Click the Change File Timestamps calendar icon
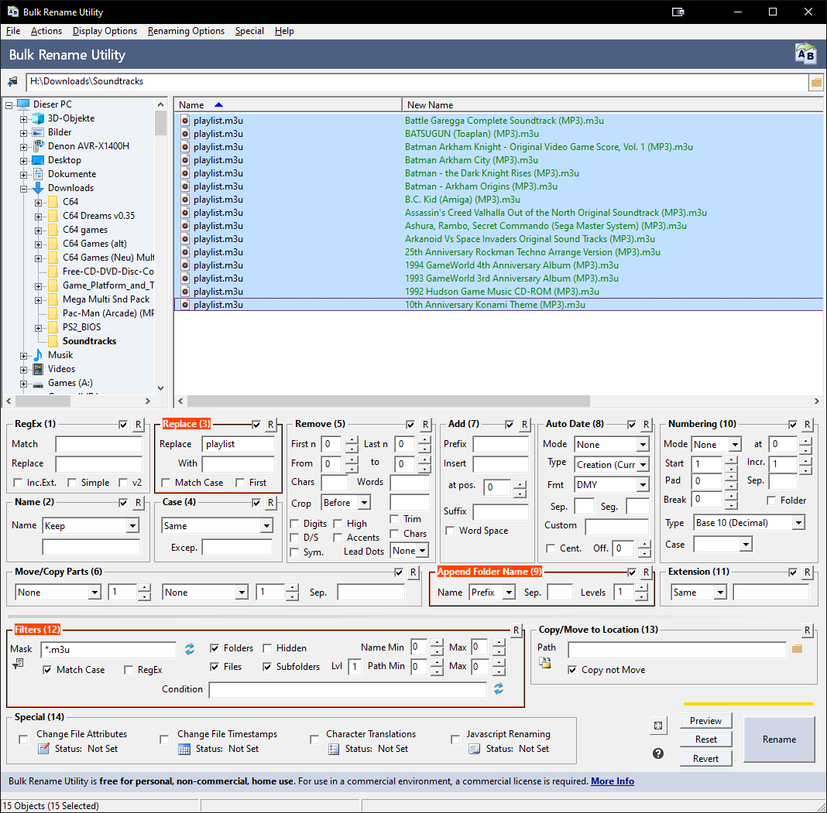Image resolution: width=827 pixels, height=813 pixels. click(x=184, y=749)
